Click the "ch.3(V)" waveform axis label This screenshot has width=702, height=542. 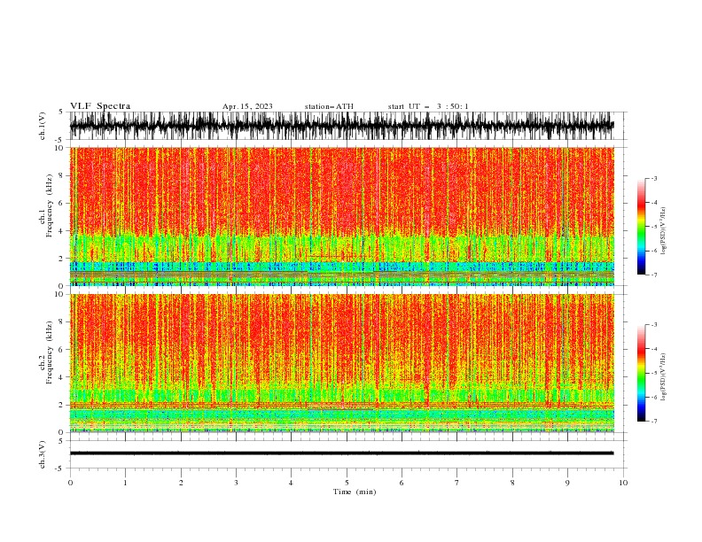click(43, 454)
